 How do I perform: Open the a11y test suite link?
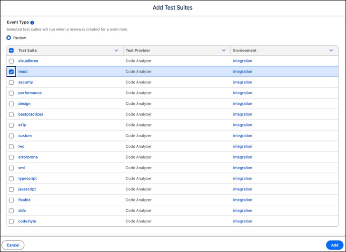(x=22, y=125)
